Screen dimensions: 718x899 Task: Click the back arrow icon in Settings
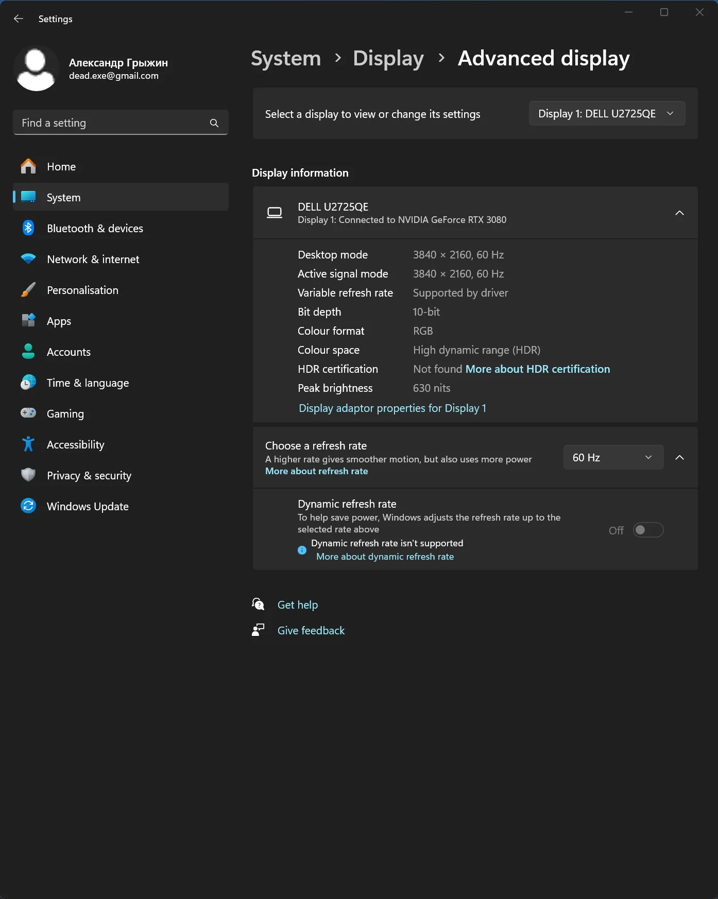click(19, 19)
